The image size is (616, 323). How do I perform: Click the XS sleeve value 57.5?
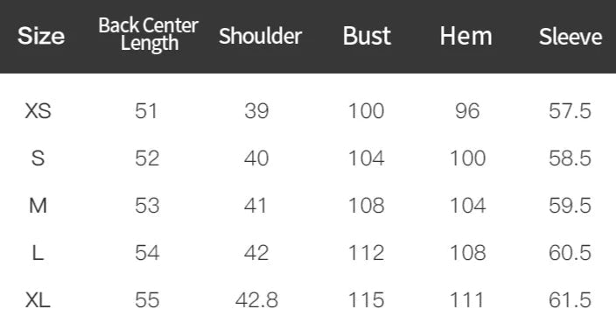(570, 111)
